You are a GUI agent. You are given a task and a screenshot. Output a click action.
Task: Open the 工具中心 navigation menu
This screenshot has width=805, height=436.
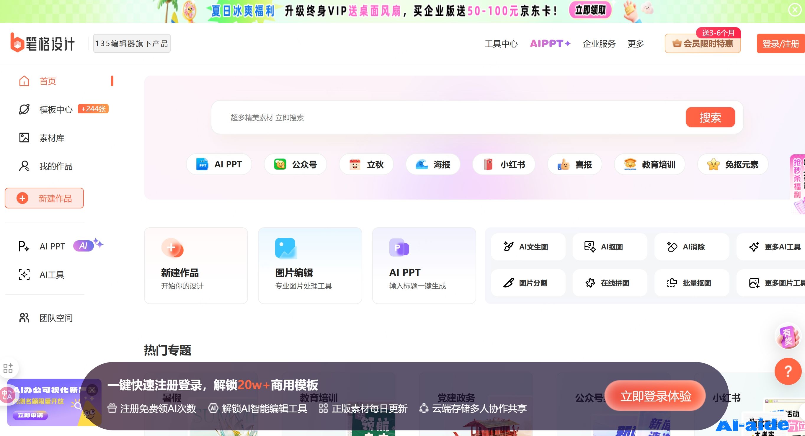click(501, 44)
